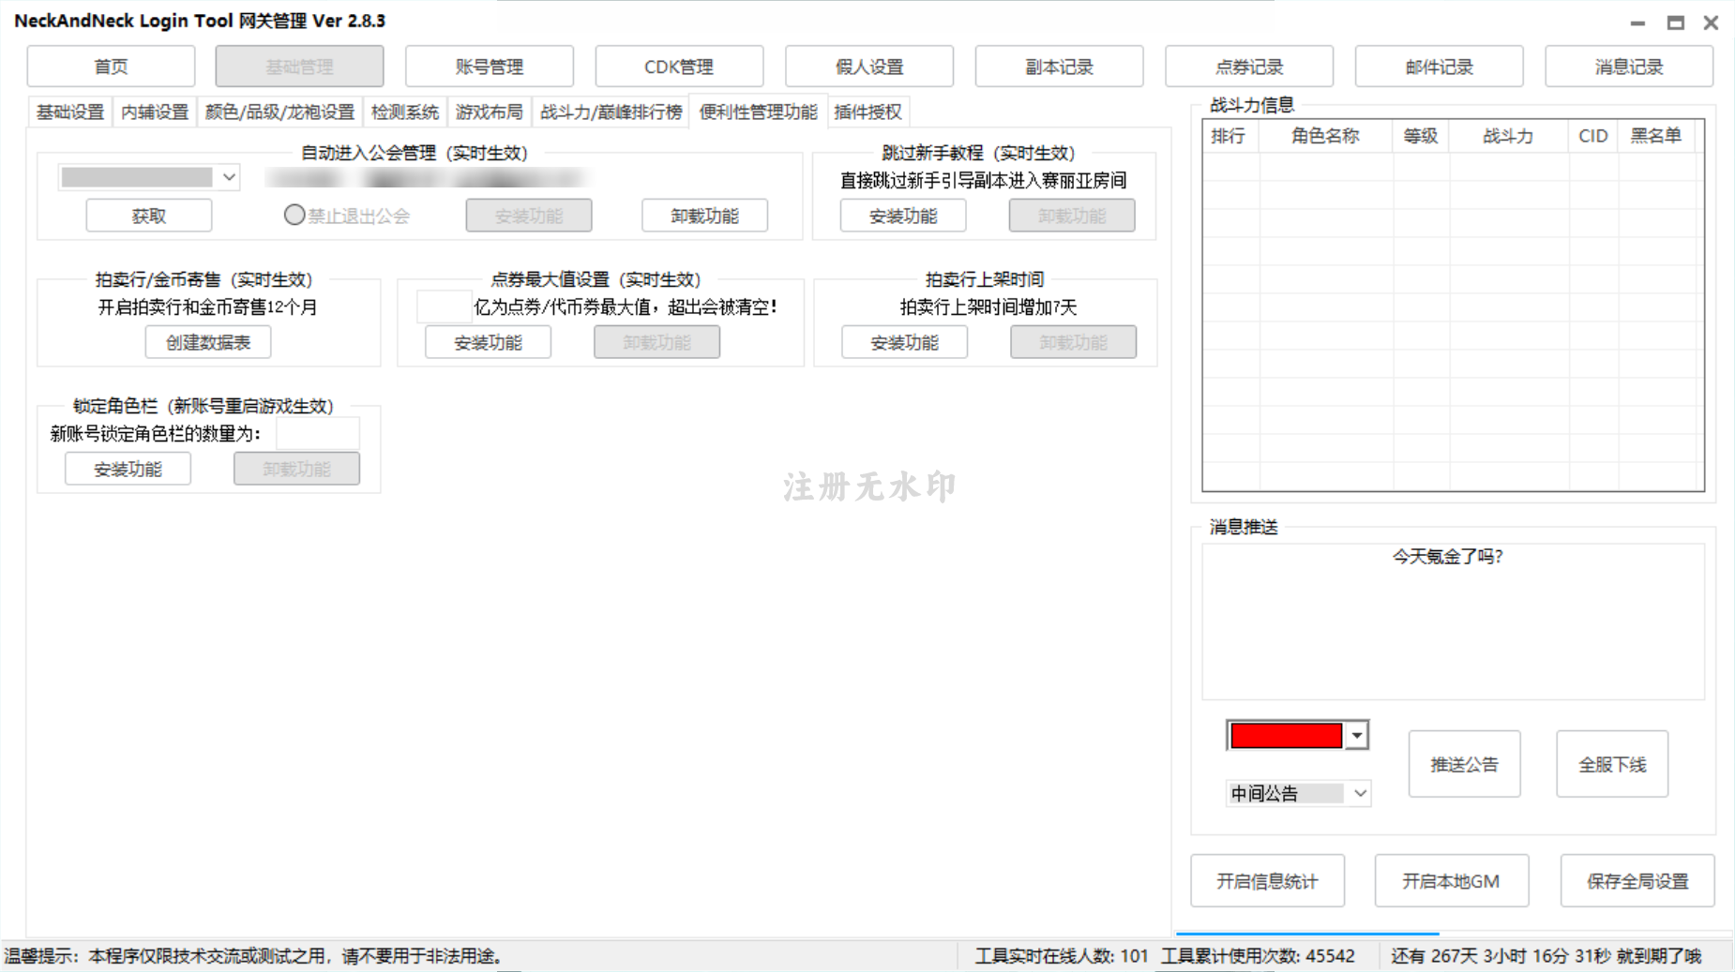Click the expiry countdown status text
The height and width of the screenshot is (972, 1735).
[x=1546, y=956]
